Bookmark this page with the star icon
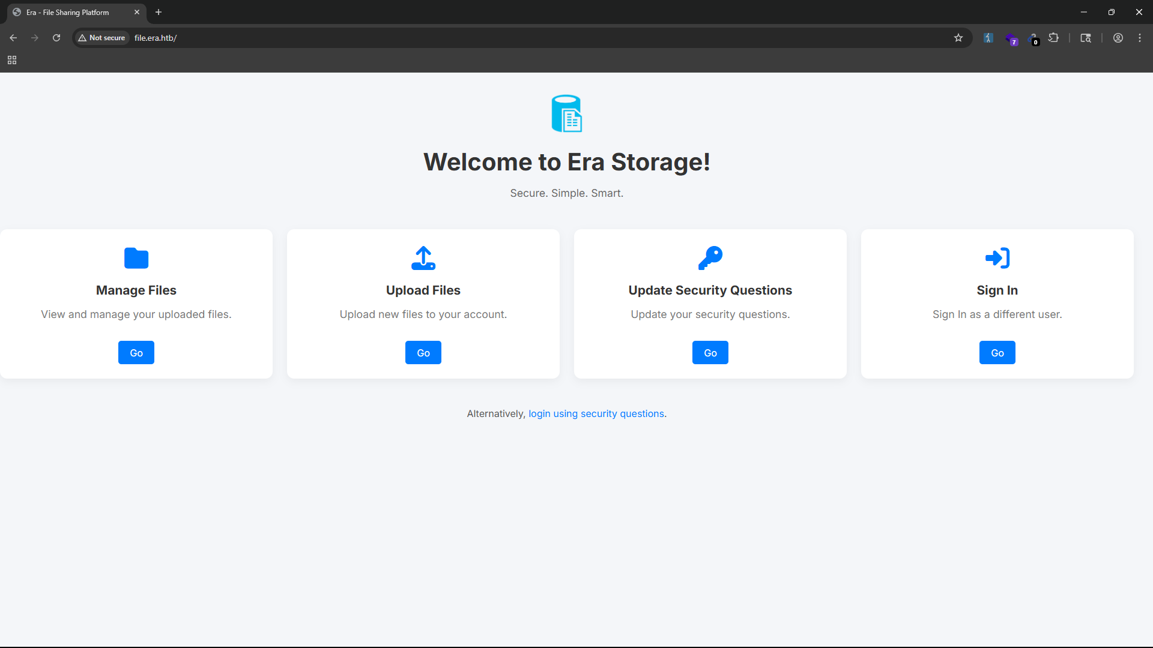This screenshot has width=1153, height=648. 958,38
